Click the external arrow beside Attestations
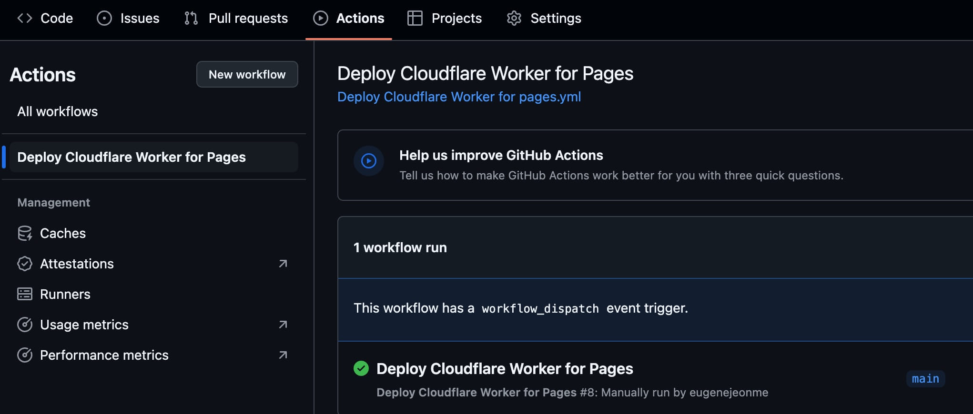The image size is (973, 414). click(283, 264)
